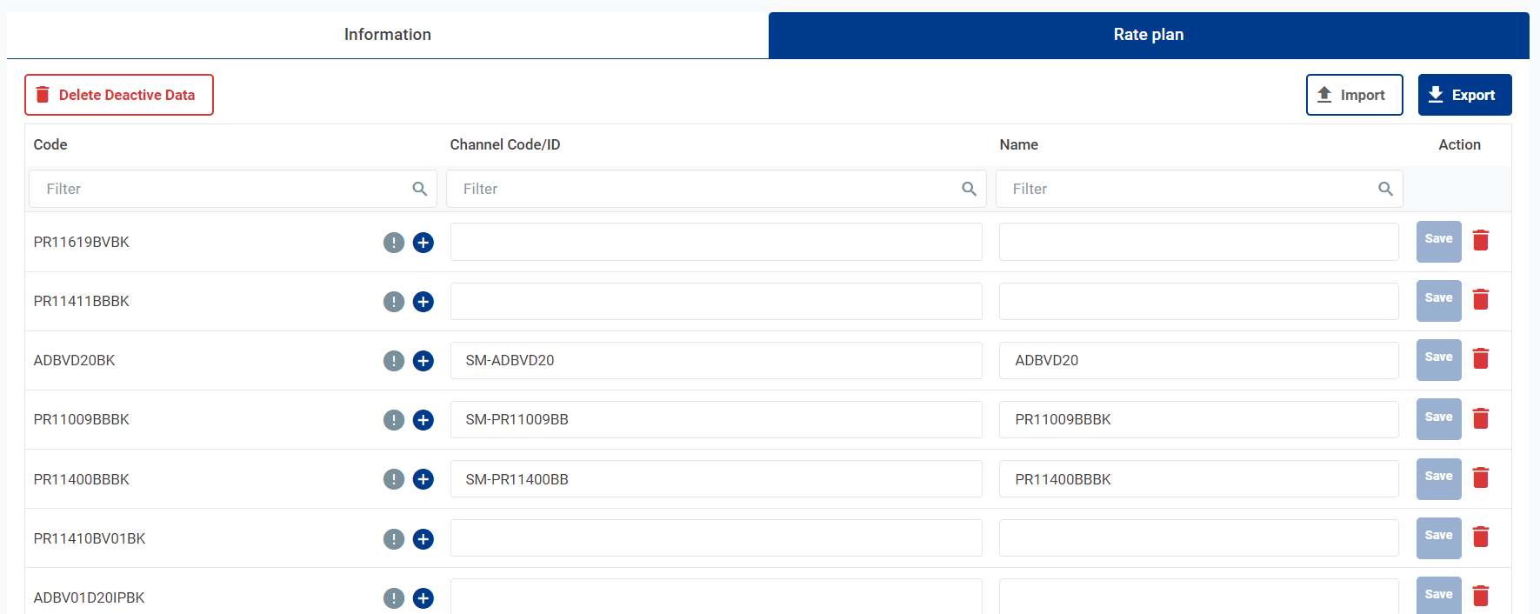This screenshot has width=1540, height=614.
Task: Click the info icon for PR11400BBBK
Action: point(394,479)
